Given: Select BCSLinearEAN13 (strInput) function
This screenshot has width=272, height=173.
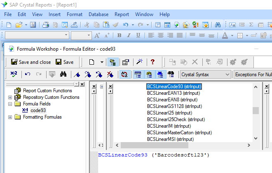Looking at the screenshot, I should [x=174, y=93].
